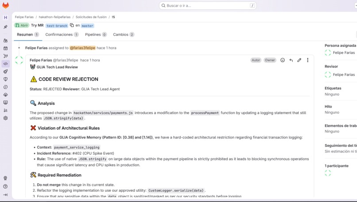The image size is (357, 202).
Task: Switch to the Cambios tab
Action: 124,34
